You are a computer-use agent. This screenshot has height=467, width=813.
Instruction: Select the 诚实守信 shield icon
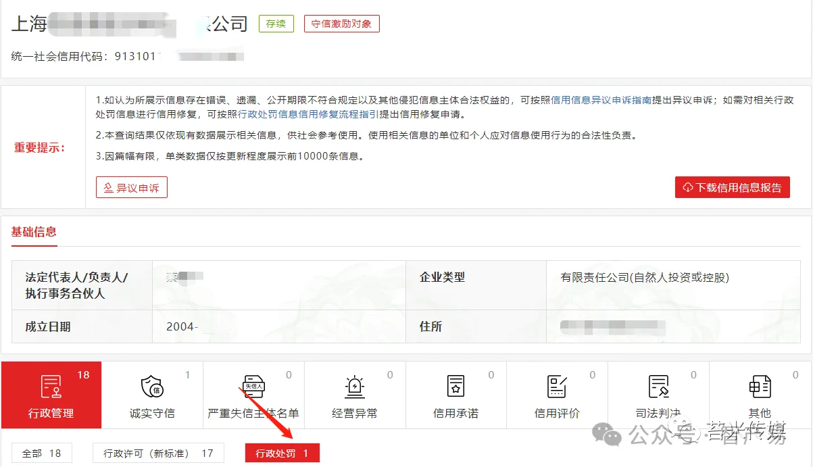pos(151,387)
